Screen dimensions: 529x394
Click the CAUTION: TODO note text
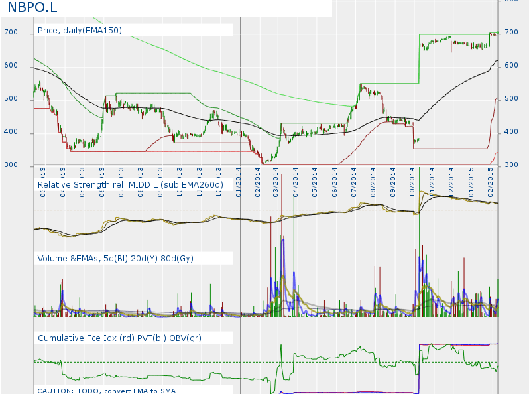click(106, 391)
